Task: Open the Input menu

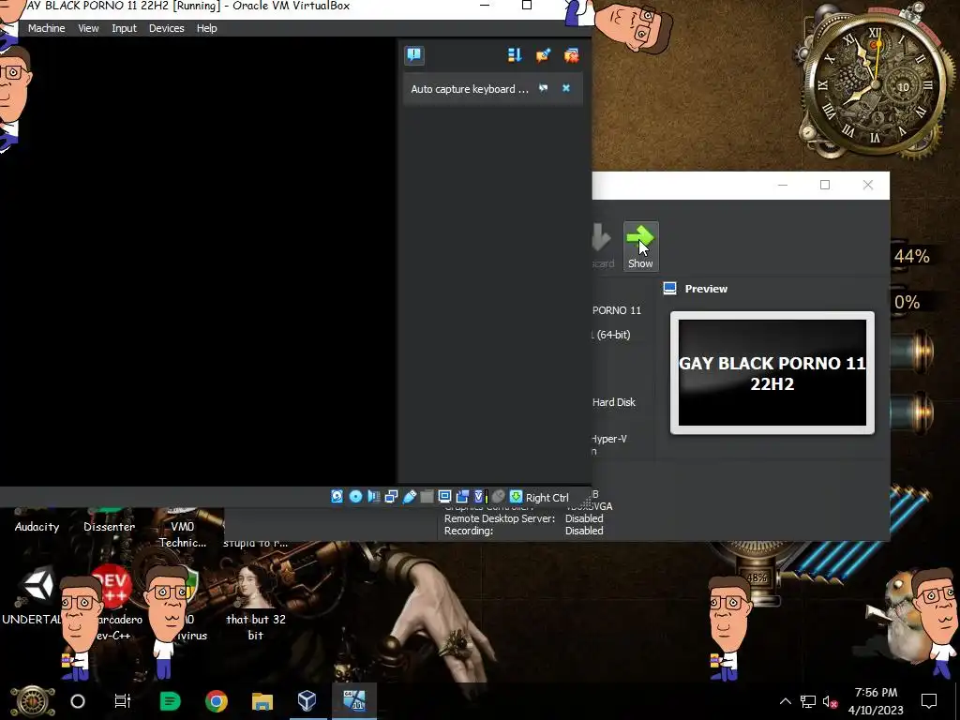Action: 124,28
